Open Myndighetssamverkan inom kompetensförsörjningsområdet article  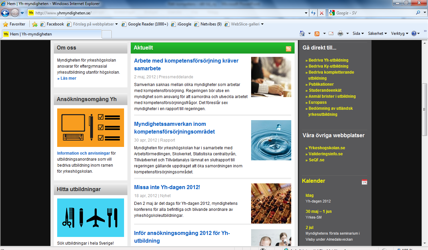[x=174, y=128]
